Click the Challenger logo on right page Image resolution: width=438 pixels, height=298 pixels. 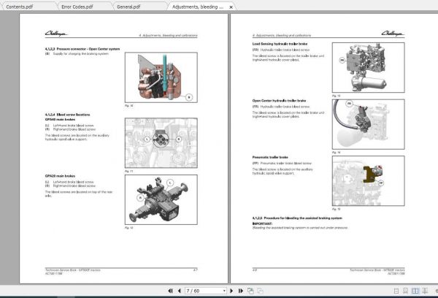click(393, 34)
